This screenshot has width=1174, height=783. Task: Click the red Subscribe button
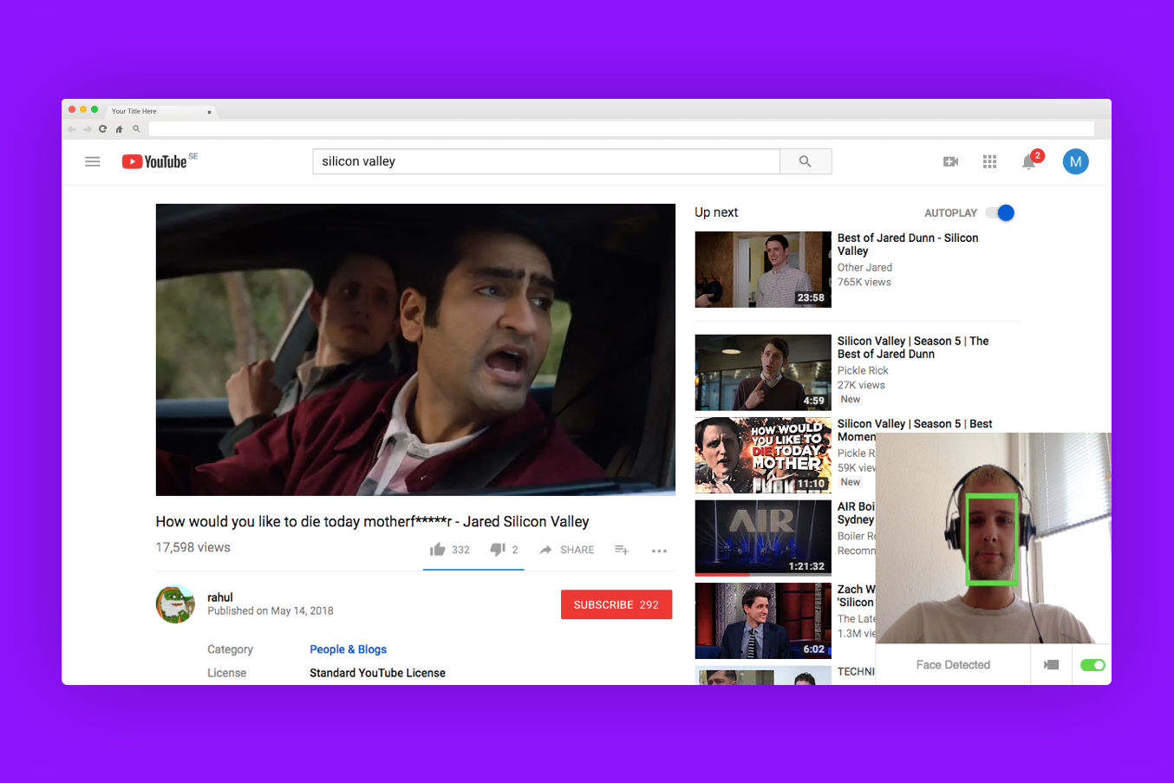coord(616,604)
